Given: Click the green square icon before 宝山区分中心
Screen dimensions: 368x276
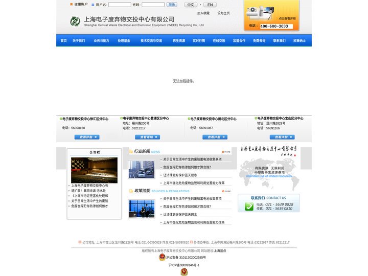Looking at the screenshot, I should [x=256, y=118].
